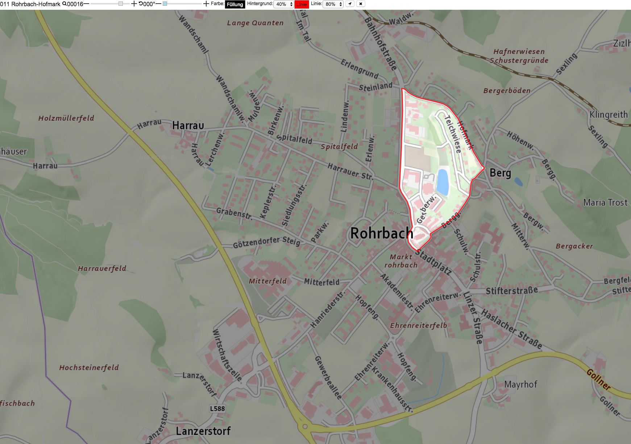Image resolution: width=631 pixels, height=444 pixels.
Task: Click the rotation slider handle
Action: pos(165,4)
